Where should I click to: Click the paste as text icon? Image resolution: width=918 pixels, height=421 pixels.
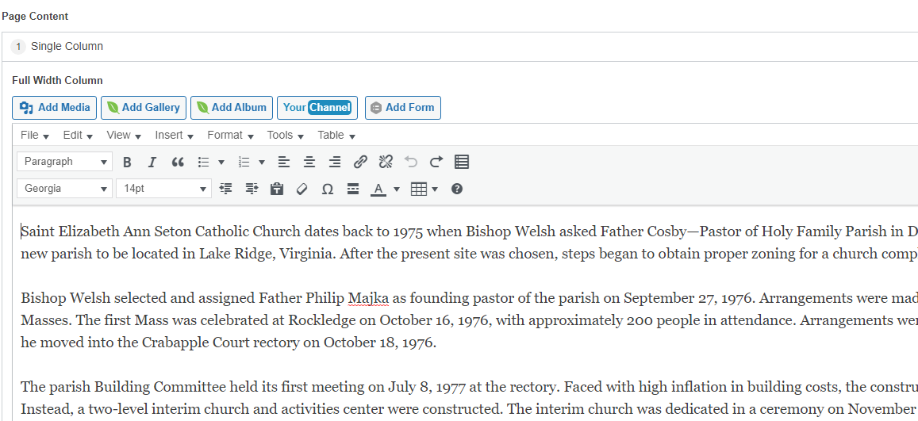point(276,189)
